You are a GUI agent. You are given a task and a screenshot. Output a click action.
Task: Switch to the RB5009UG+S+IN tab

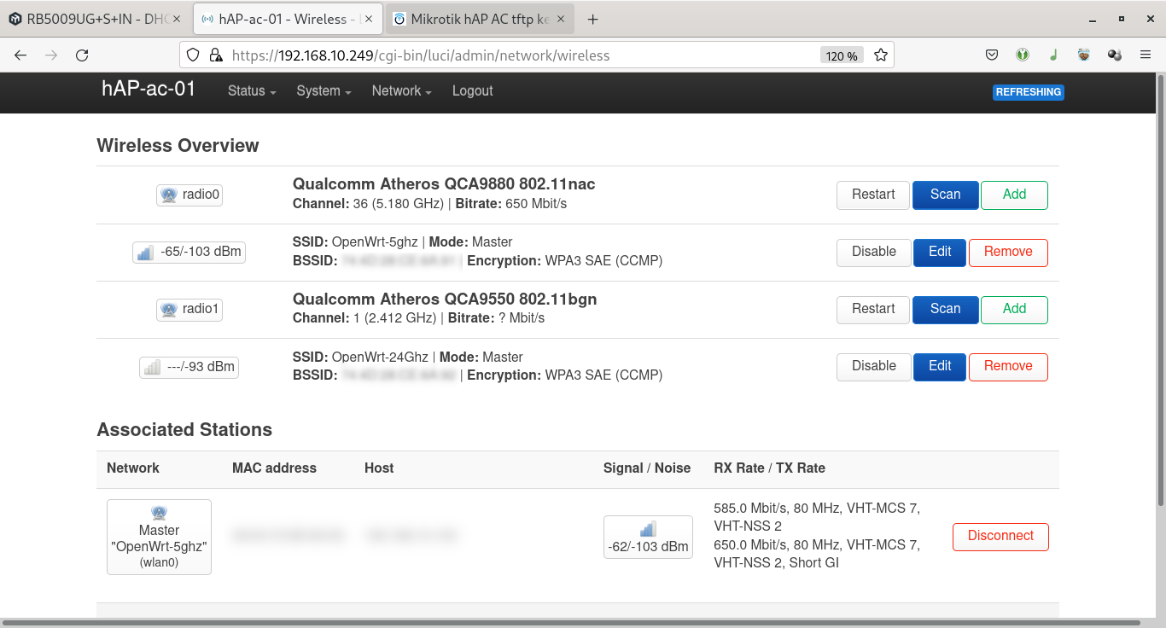[96, 19]
